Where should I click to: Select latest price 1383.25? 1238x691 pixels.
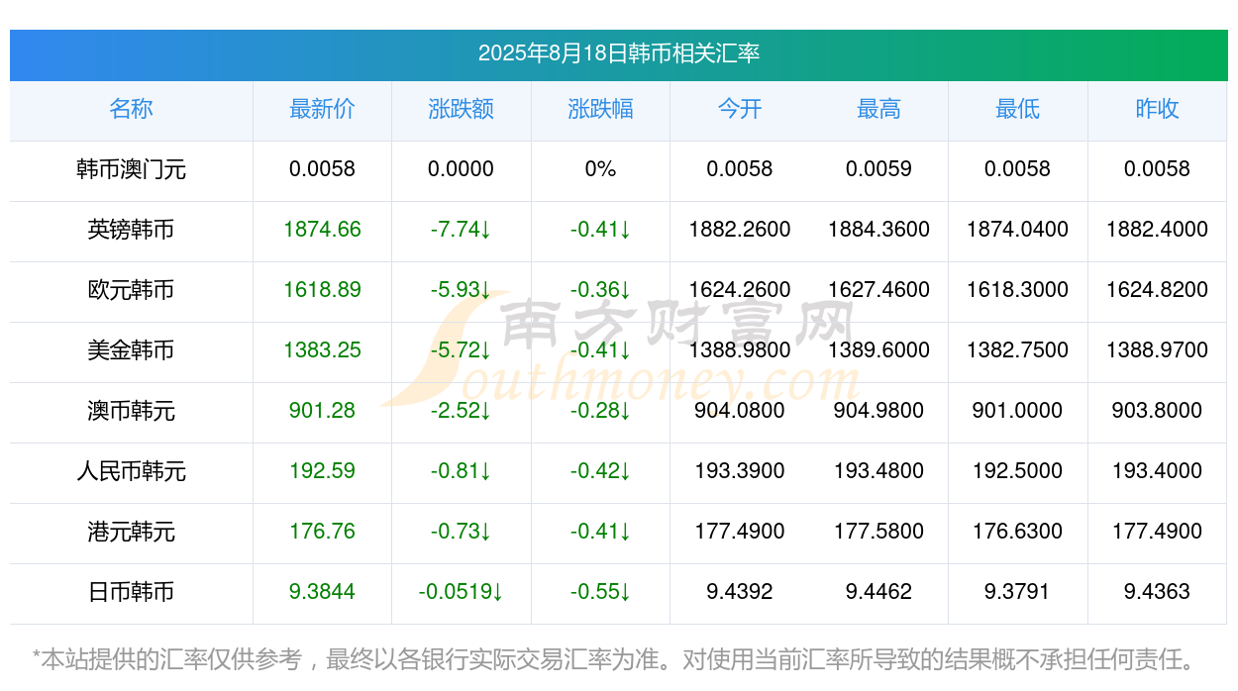point(322,350)
